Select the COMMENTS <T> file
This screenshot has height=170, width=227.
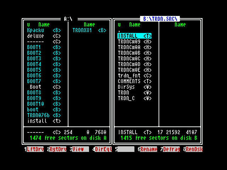point(135,81)
